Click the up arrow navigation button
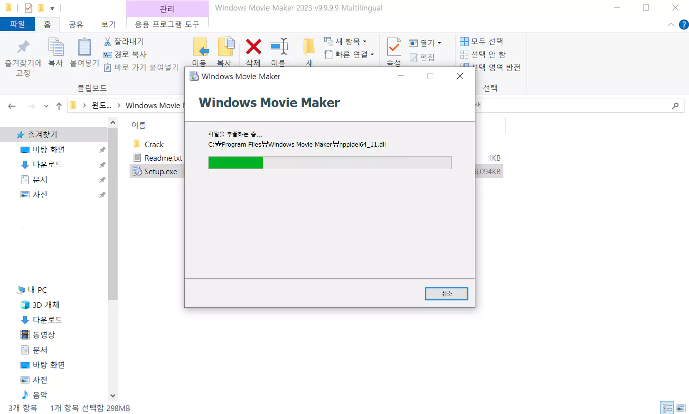This screenshot has width=689, height=414. 59,106
